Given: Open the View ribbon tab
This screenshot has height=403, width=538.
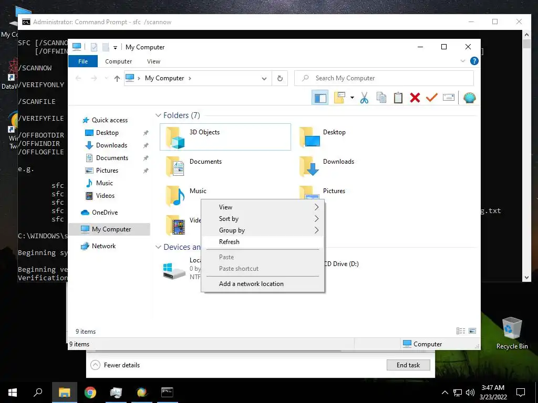Looking at the screenshot, I should point(153,61).
